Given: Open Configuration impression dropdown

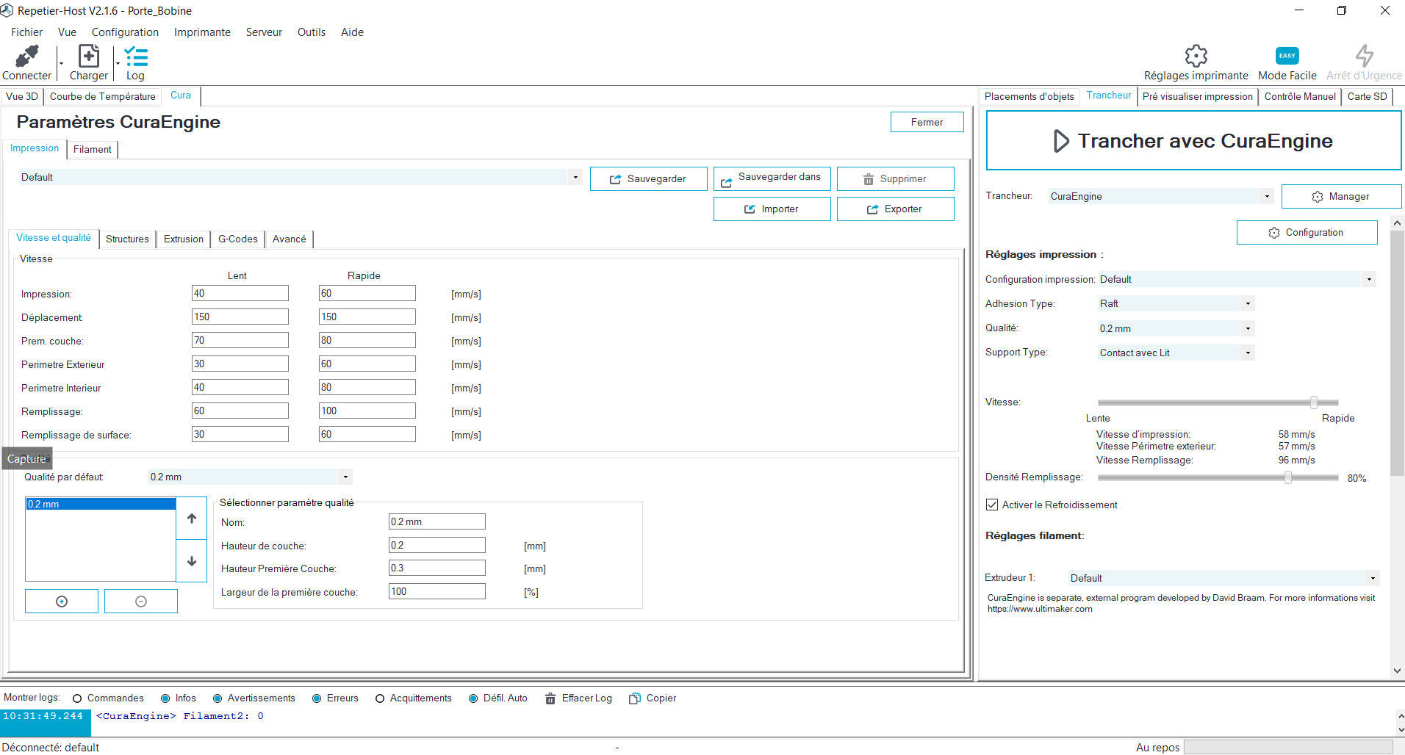Looking at the screenshot, I should tap(1369, 279).
